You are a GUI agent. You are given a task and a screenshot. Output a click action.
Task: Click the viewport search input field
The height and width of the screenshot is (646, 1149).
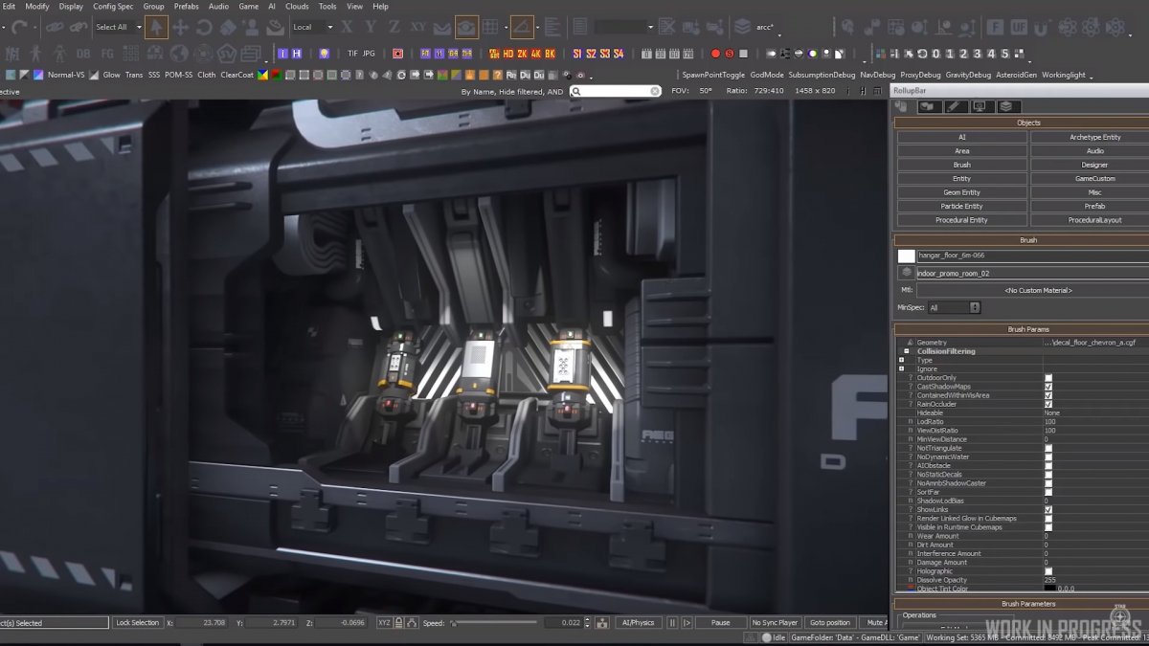click(x=616, y=91)
